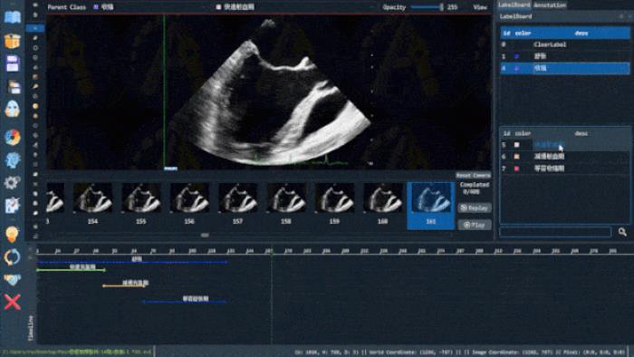Click the lightbulb icon in the sidebar
Image resolution: width=634 pixels, height=357 pixels.
click(x=12, y=234)
